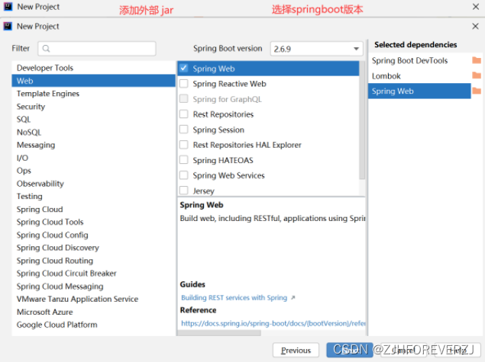The height and width of the screenshot is (362, 485).
Task: Select the Observability category
Action: (93, 184)
